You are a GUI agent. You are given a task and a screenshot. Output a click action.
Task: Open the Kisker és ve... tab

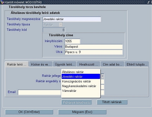point(41,64)
